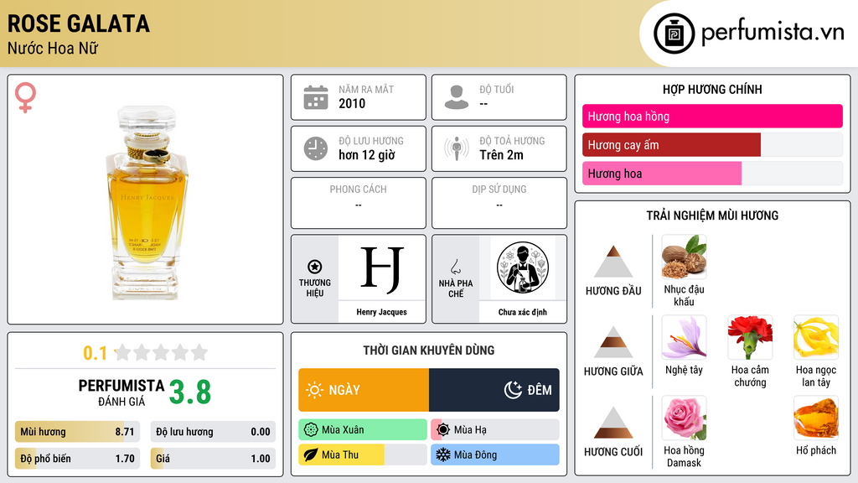
Task: Click the Giá 1.00 rating bar
Action: coord(213,459)
